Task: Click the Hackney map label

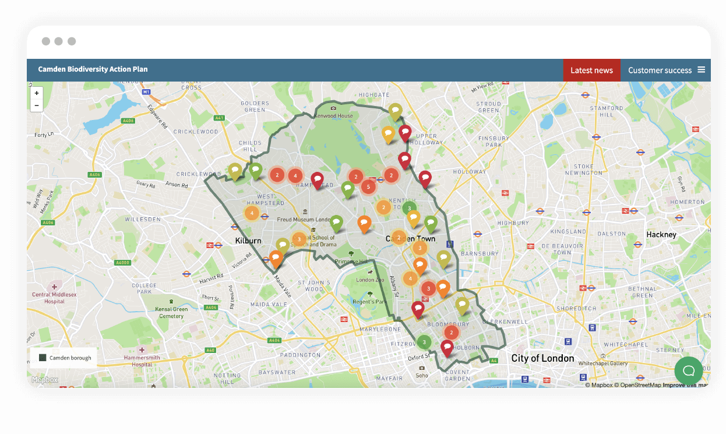Action: click(661, 235)
